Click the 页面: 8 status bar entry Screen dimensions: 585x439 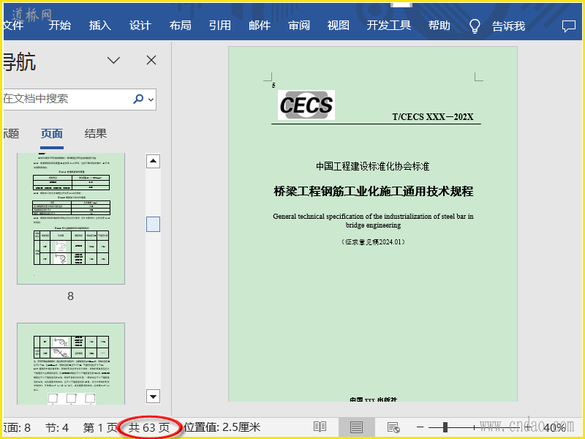(17, 427)
